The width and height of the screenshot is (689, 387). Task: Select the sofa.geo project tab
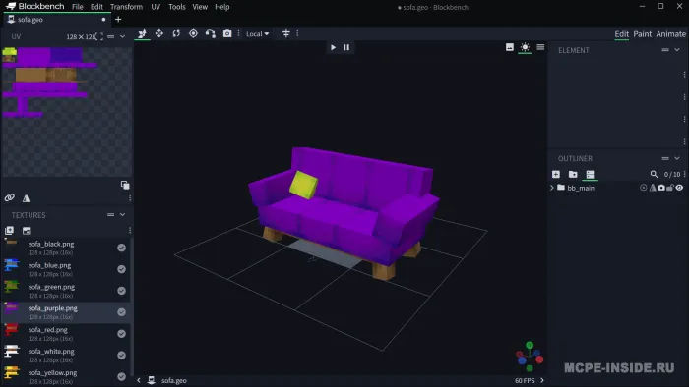(x=56, y=20)
